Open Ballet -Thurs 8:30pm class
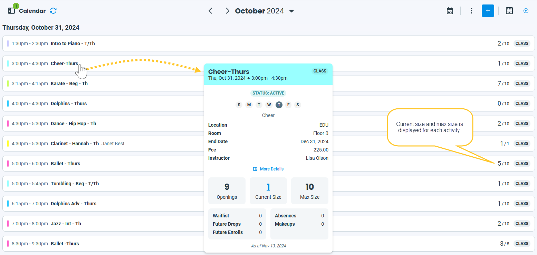 pyautogui.click(x=268, y=244)
